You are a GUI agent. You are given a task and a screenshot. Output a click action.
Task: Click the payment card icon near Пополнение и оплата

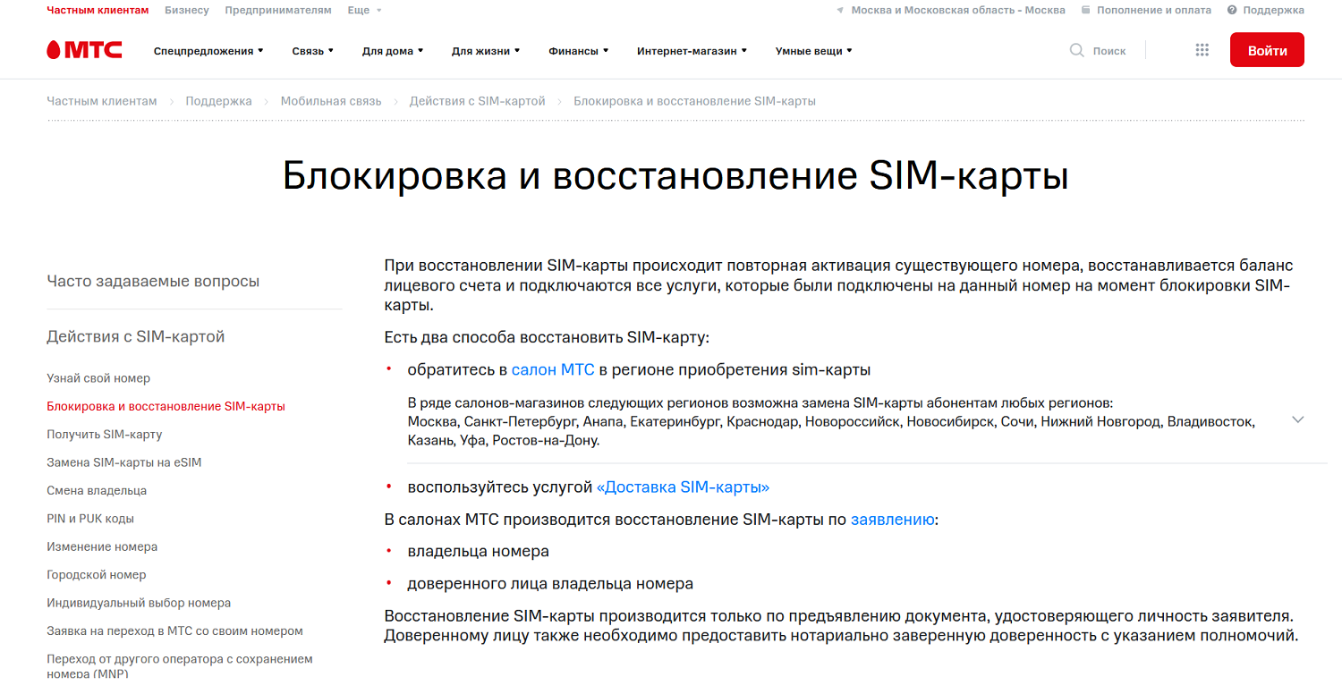1086,11
